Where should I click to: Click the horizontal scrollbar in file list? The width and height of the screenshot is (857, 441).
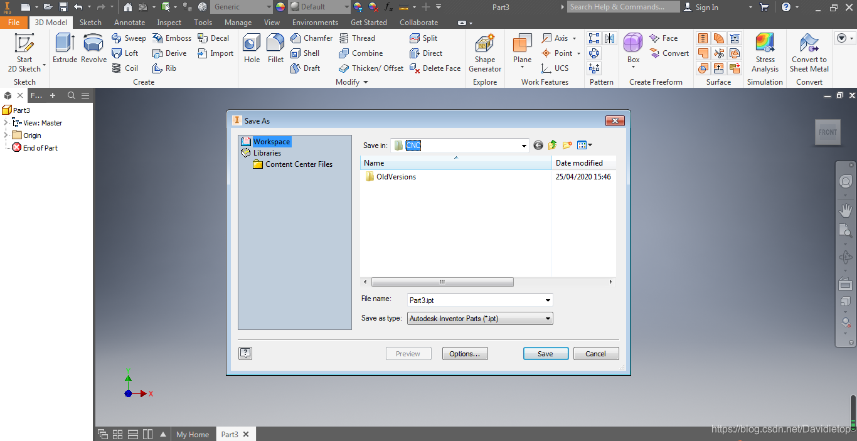pos(442,282)
